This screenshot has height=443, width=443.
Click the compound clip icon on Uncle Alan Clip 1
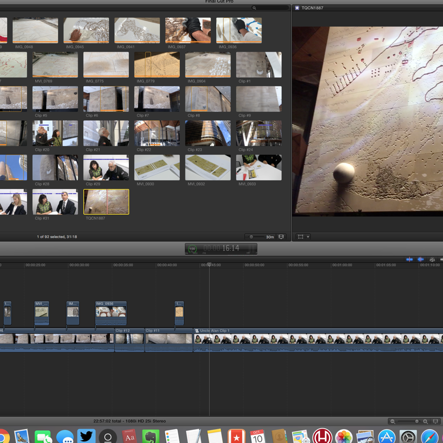pos(197,331)
